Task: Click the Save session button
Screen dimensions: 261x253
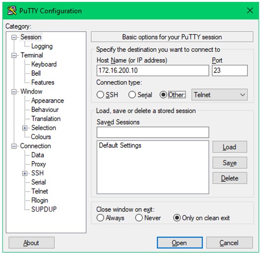Action: (x=229, y=163)
